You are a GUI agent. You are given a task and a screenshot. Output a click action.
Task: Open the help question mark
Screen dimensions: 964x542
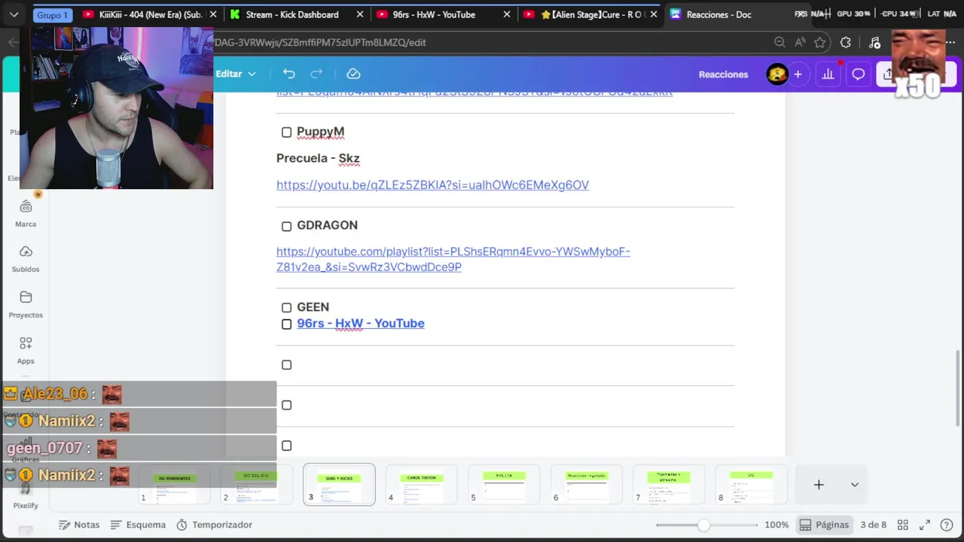pos(947,525)
